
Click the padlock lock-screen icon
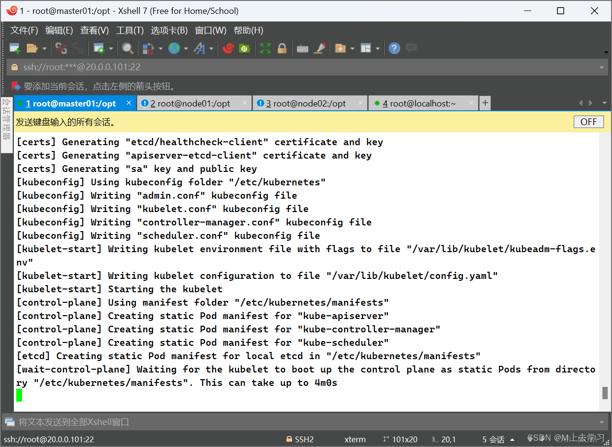[282, 48]
